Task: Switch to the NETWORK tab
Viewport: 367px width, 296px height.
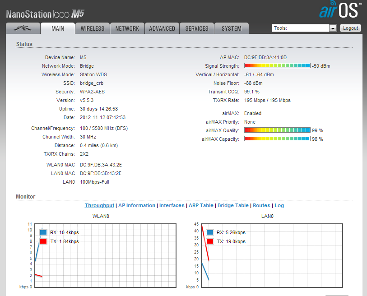Action: (x=127, y=28)
